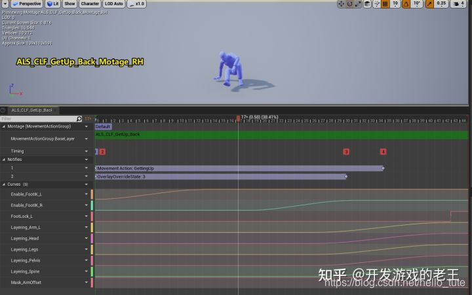The image size is (472, 295).
Task: Select the Layering_Head curve row
Action: point(47,239)
